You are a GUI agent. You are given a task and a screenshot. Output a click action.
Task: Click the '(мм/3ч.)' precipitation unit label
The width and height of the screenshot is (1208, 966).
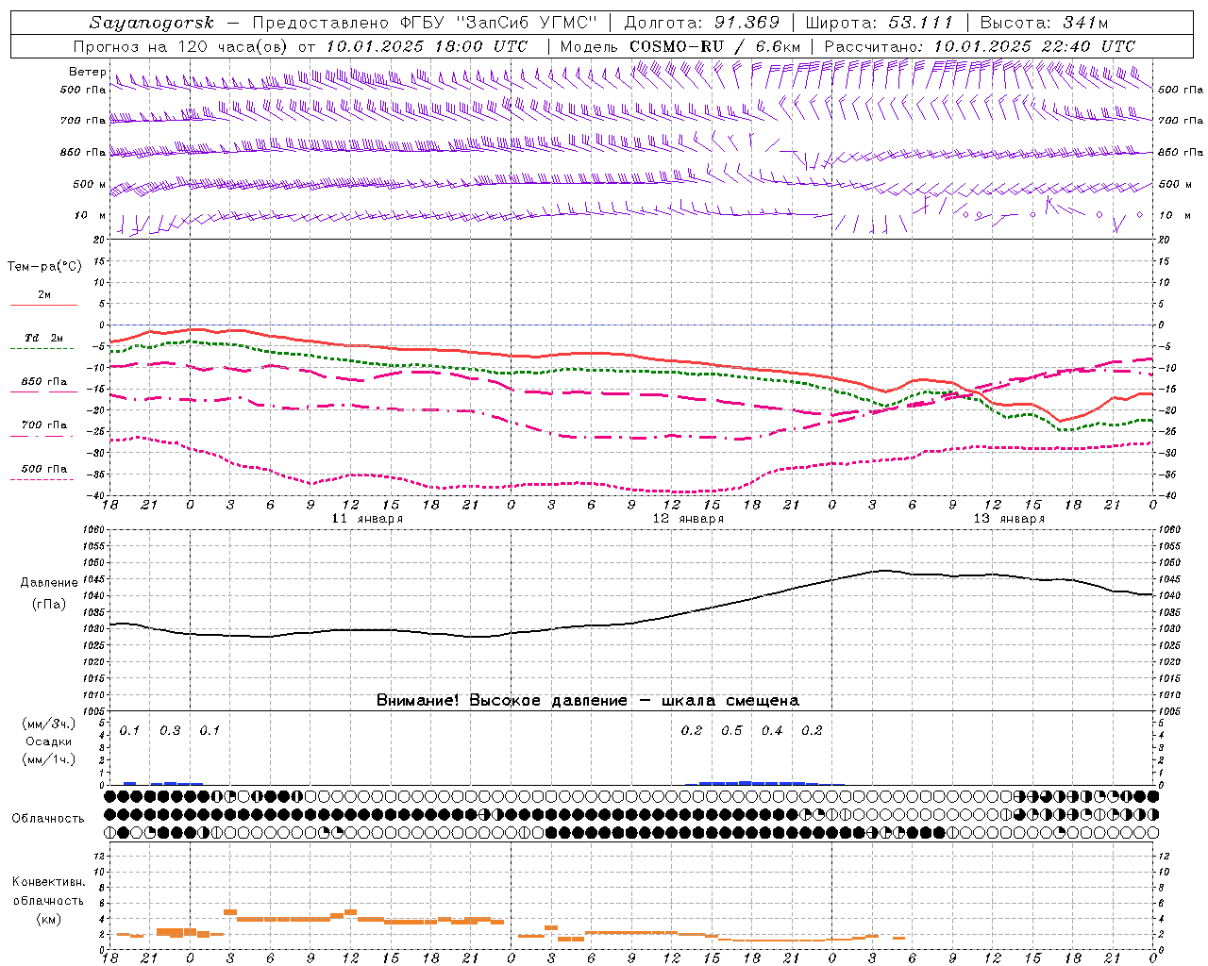click(49, 724)
